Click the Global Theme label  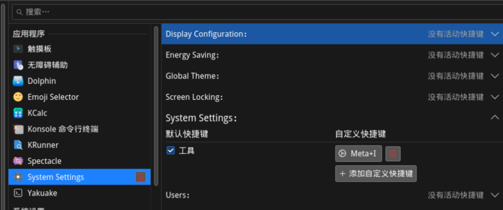[x=192, y=76]
